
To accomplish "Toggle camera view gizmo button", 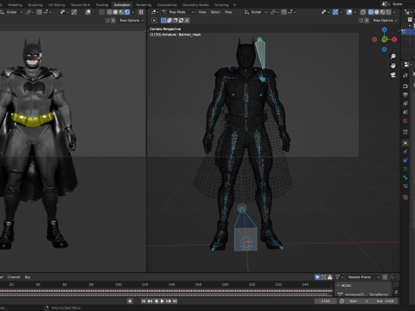I will [393, 75].
